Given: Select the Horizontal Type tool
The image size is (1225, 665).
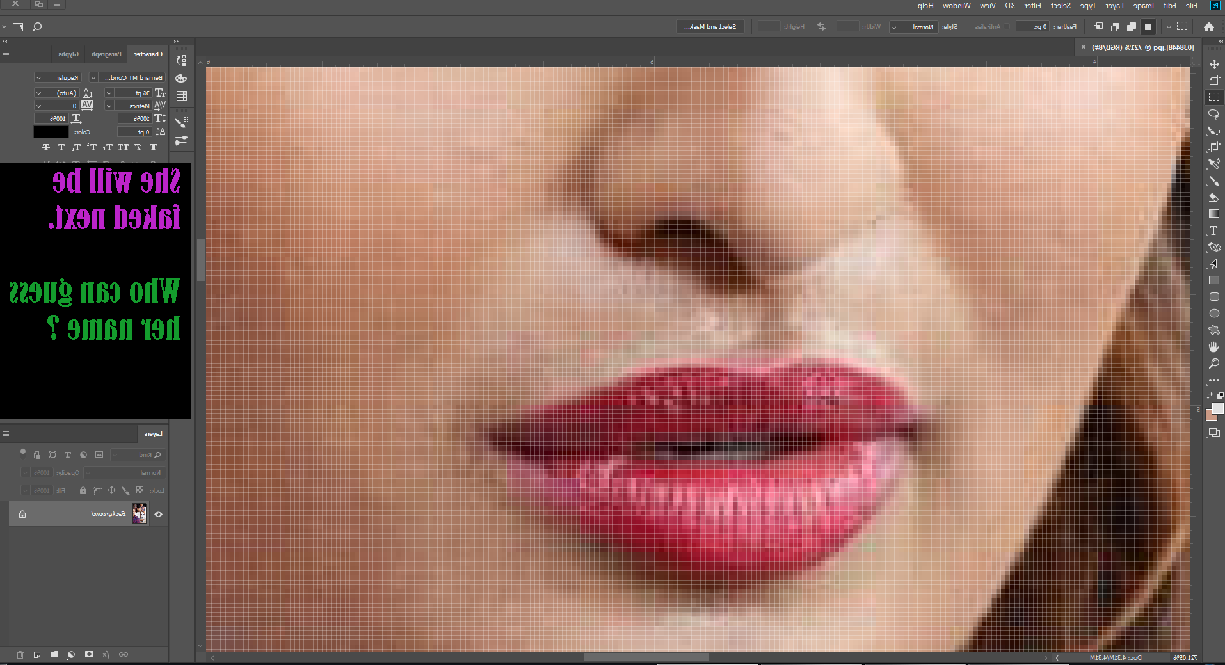Looking at the screenshot, I should pos(1213,230).
